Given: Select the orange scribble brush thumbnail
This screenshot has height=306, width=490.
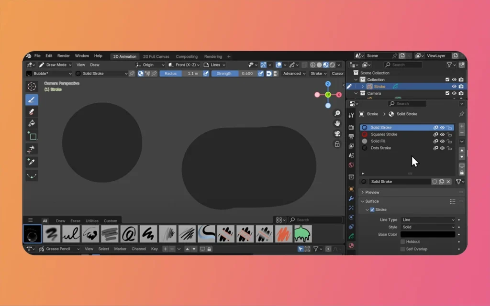Looking at the screenshot, I should click(x=283, y=234).
